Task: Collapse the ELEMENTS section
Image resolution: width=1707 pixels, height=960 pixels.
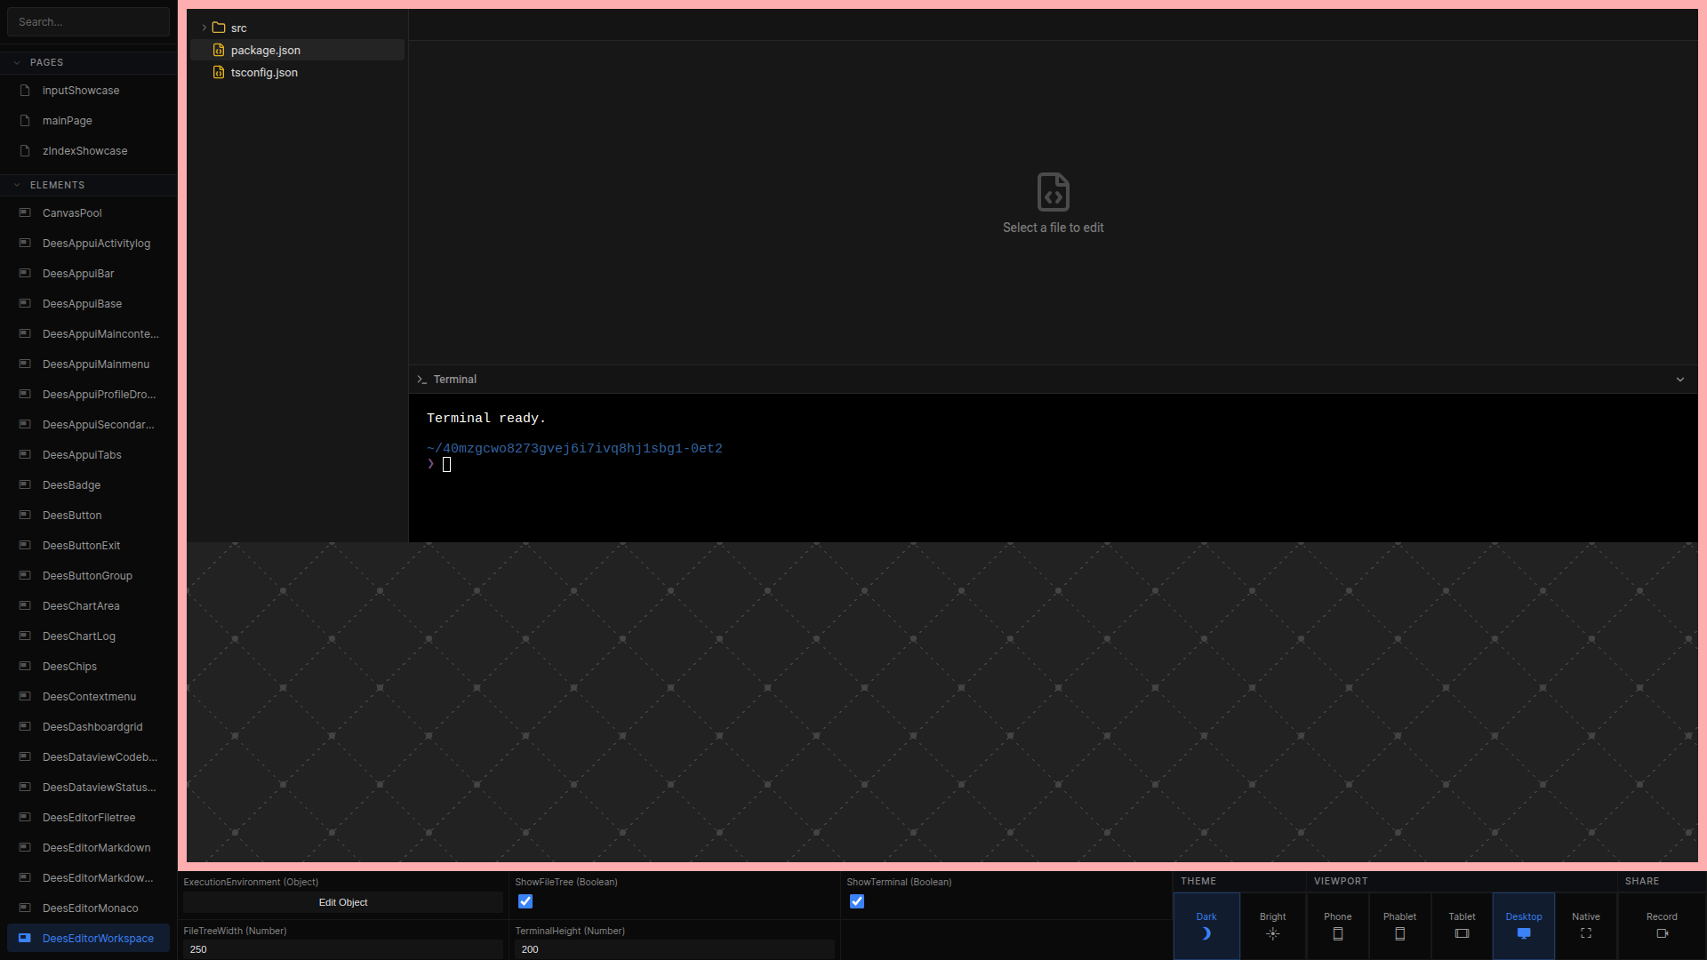Action: tap(17, 185)
